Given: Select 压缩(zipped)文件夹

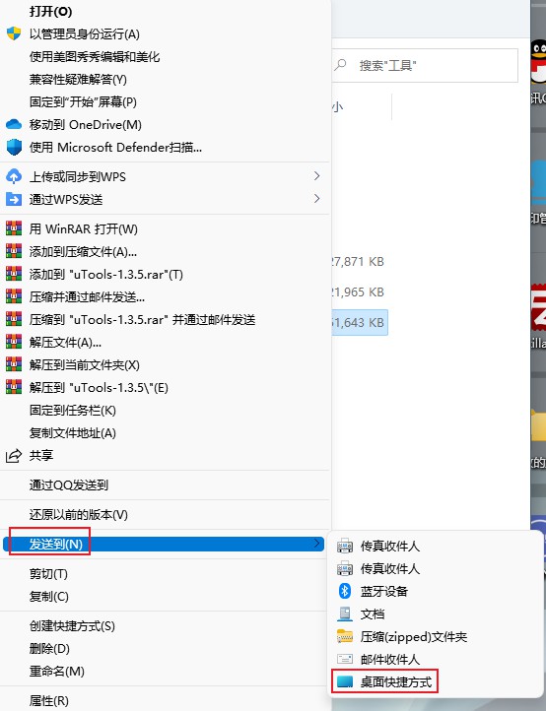Looking at the screenshot, I should tap(414, 636).
